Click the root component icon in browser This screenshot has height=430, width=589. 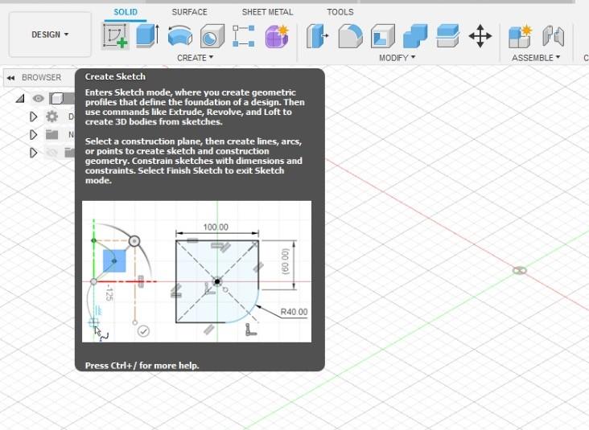pyautogui.click(x=56, y=99)
